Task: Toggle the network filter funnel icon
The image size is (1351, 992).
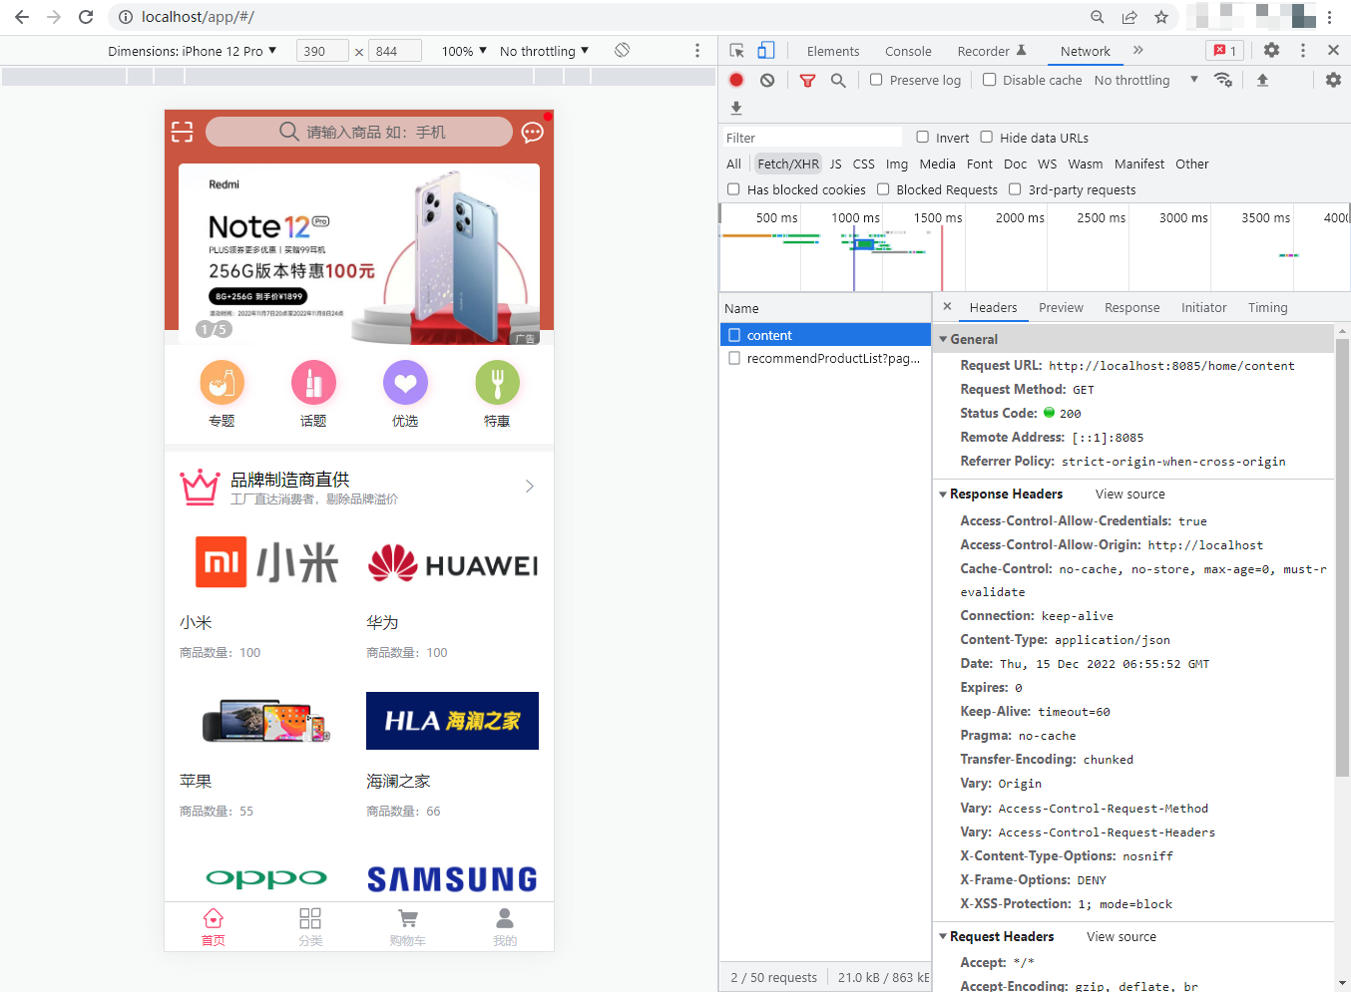Action: click(807, 80)
